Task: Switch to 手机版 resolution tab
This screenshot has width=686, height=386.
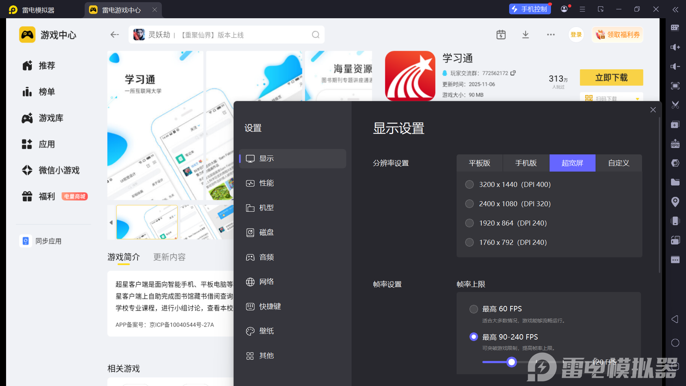Action: (526, 163)
